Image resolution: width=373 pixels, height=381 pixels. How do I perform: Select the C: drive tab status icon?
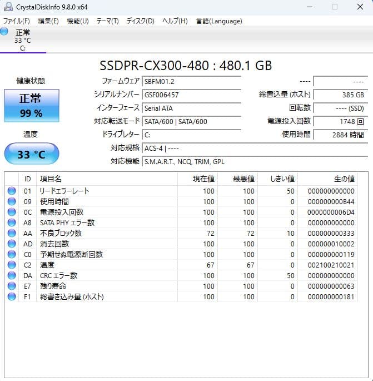pos(4,31)
